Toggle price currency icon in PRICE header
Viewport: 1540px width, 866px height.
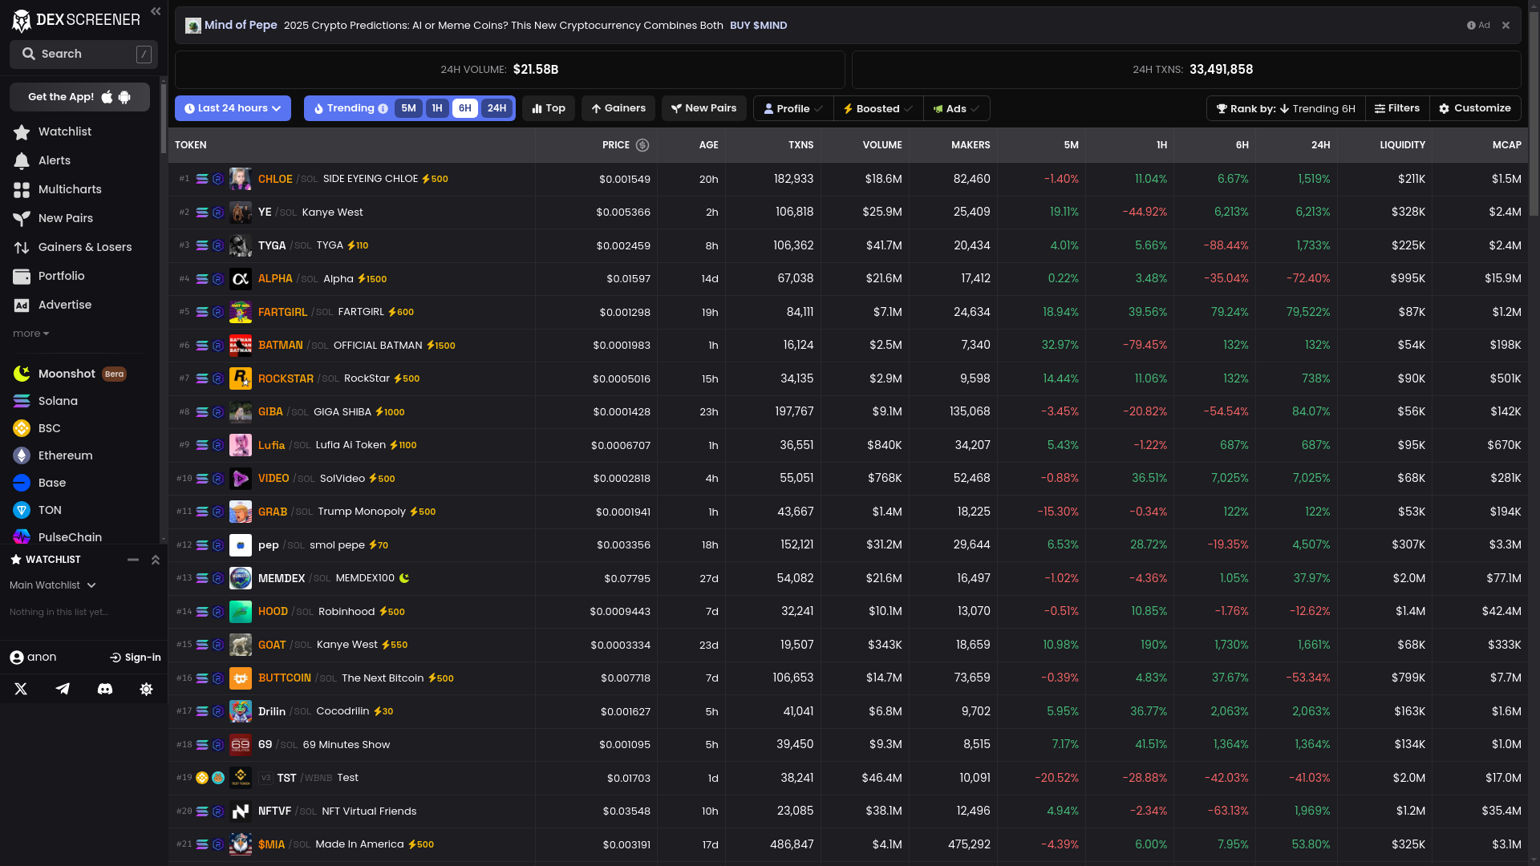(642, 145)
